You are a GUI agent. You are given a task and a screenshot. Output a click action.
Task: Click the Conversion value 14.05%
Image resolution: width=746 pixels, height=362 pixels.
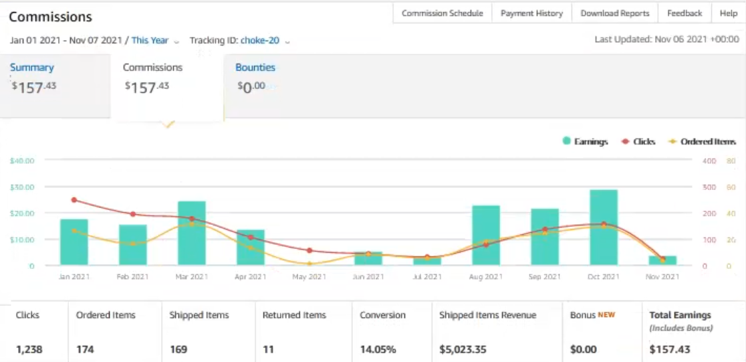point(378,349)
